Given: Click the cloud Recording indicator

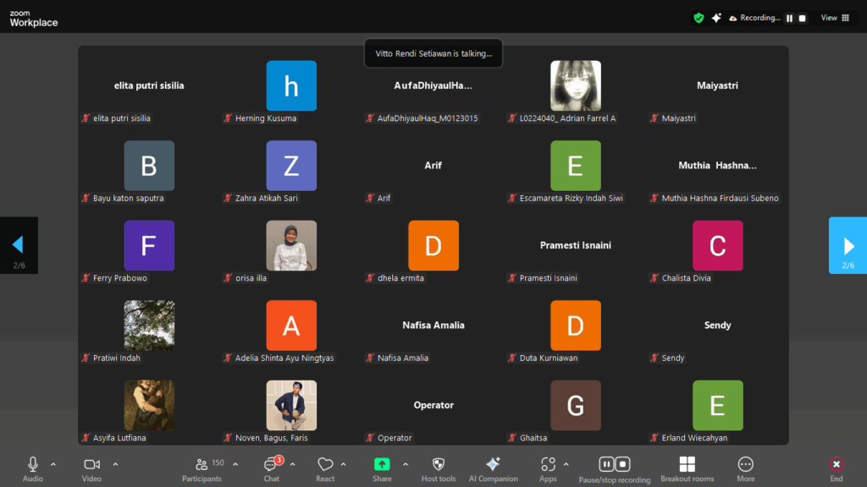Looking at the screenshot, I should coord(754,19).
